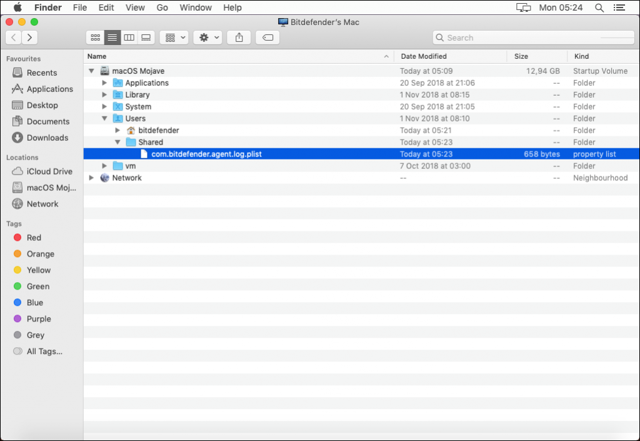Click into the Search field
This screenshot has height=441, width=640.
tap(534, 38)
